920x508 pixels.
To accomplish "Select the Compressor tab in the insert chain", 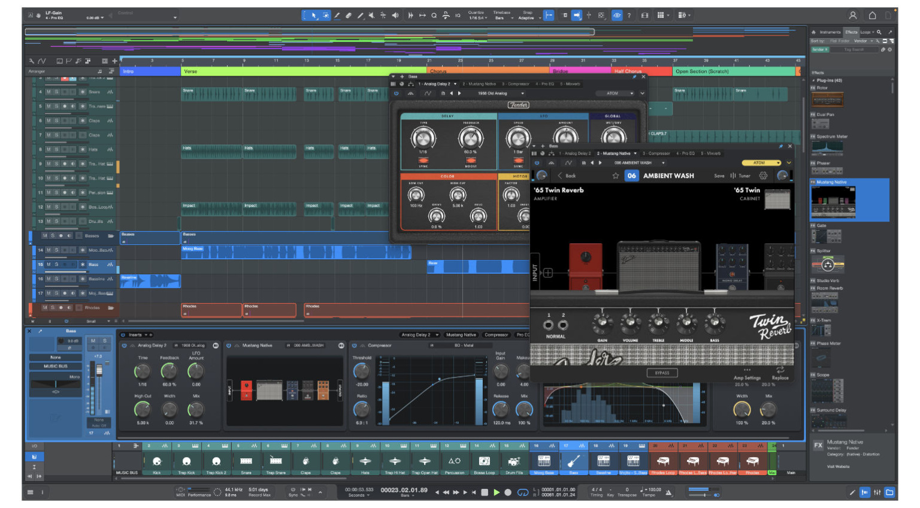I will tap(497, 335).
